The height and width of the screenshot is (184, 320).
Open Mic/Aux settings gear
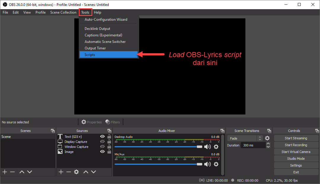point(216,164)
